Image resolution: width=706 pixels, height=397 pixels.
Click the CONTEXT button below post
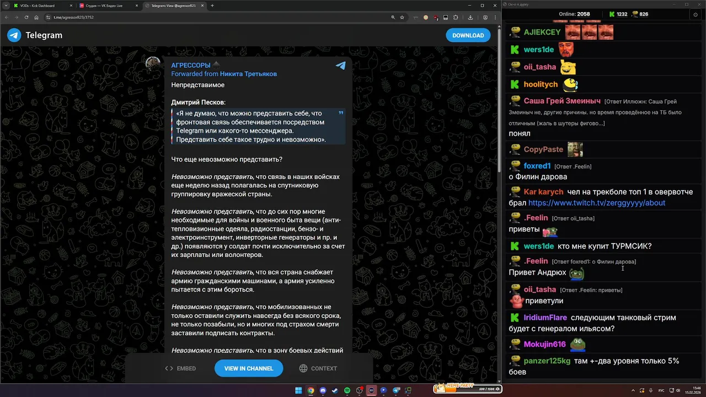318,368
